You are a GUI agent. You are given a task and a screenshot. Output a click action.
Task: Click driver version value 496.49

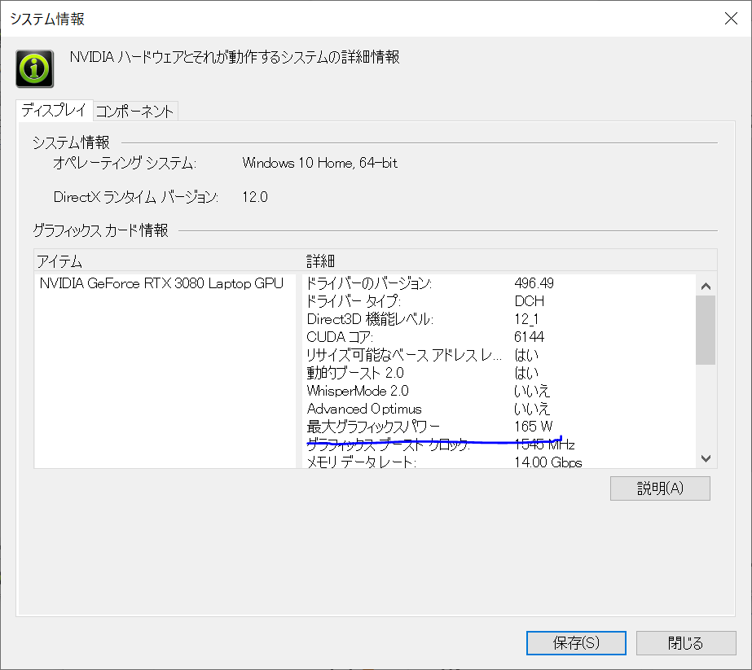click(534, 283)
